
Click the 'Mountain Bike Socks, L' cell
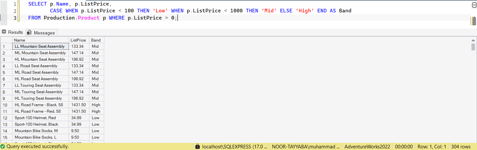[x=40, y=137]
